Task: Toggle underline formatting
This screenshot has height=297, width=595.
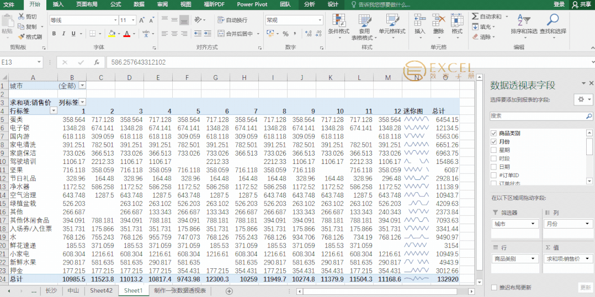Action: tap(73, 34)
